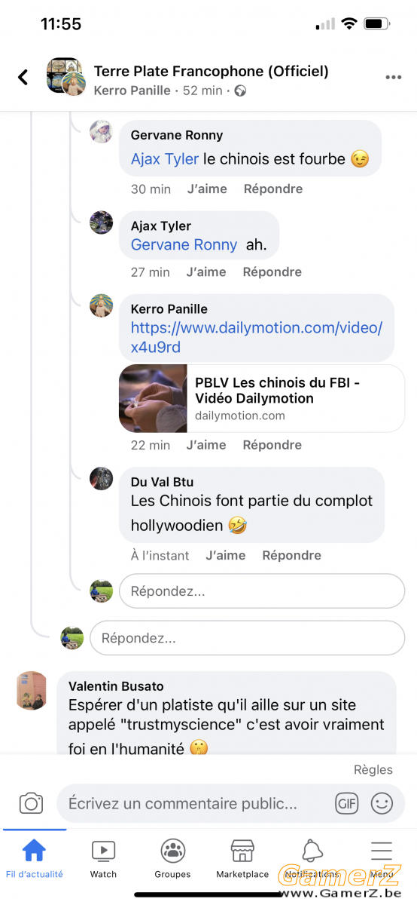Open the GIF picker
The height and width of the screenshot is (905, 417).
coord(347,803)
